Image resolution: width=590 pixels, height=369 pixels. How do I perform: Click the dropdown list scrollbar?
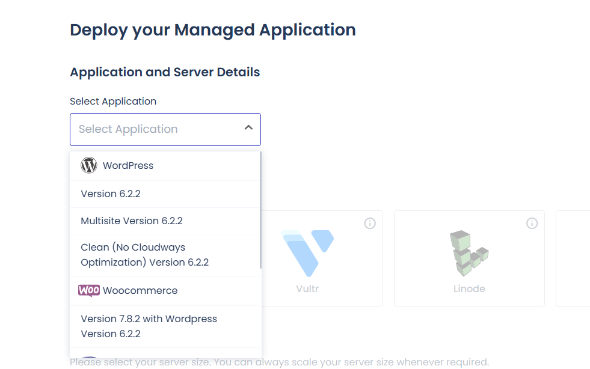click(260, 210)
